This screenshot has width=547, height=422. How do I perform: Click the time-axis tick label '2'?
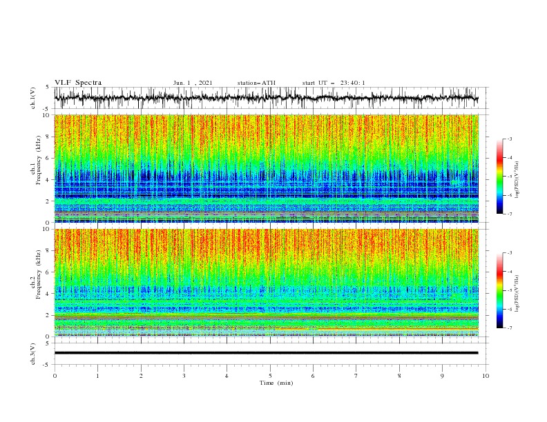coord(141,376)
